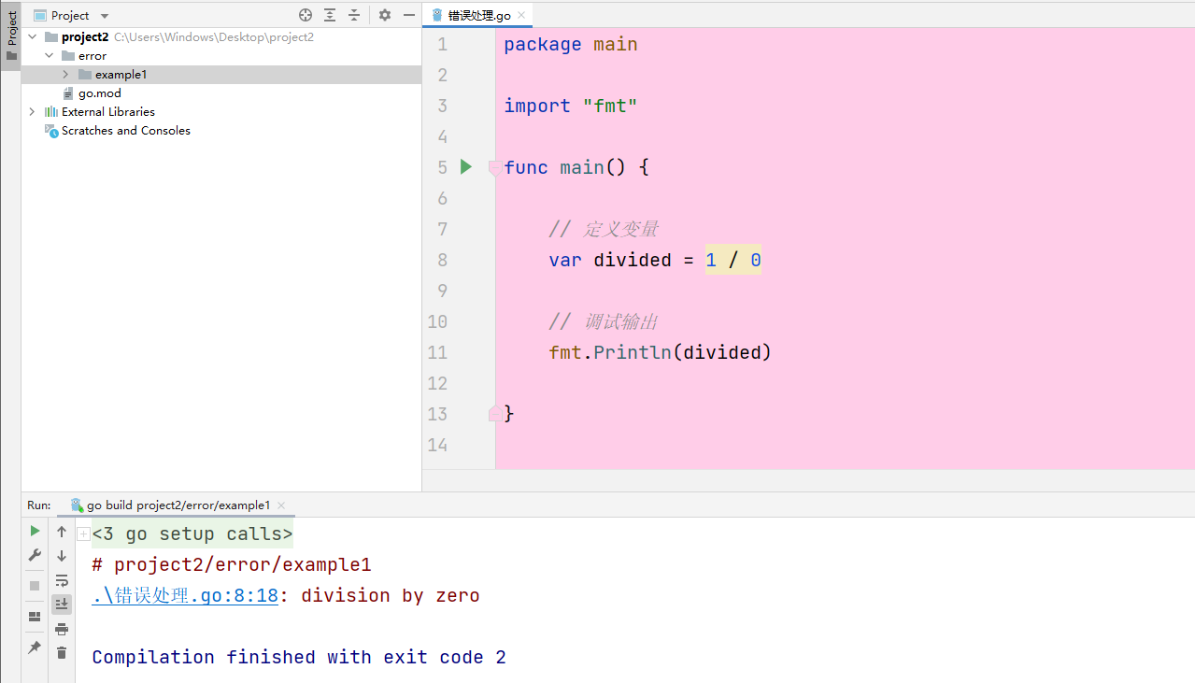Click the 定义变量 comment
Image resolution: width=1195 pixels, height=683 pixels.
(x=604, y=229)
